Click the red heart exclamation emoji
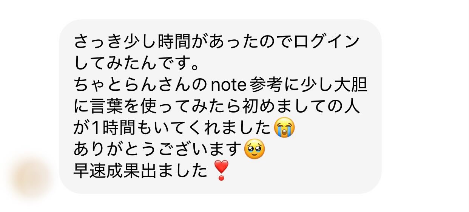Image resolution: width=469 pixels, height=212 pixels. point(221,170)
